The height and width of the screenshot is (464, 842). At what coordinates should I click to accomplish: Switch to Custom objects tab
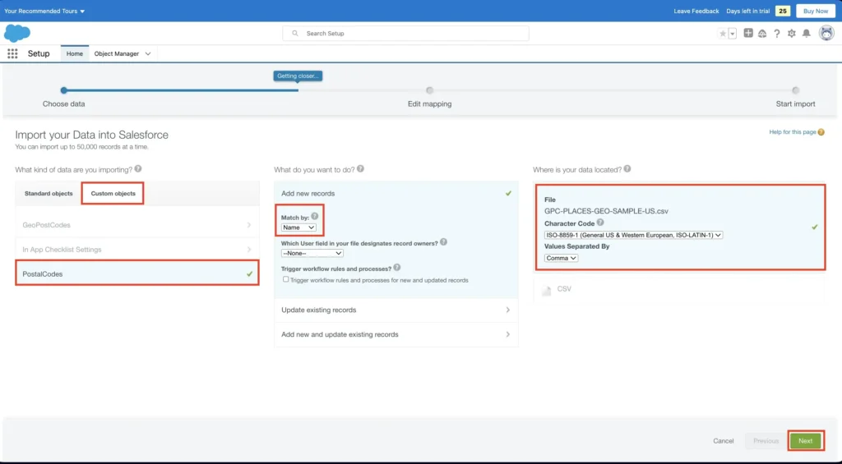[x=113, y=193]
